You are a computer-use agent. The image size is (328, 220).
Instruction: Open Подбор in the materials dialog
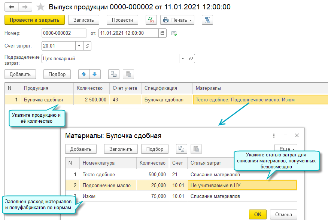click(155, 149)
